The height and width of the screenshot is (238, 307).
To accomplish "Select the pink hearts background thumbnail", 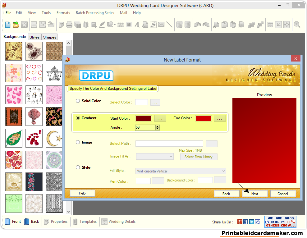I will pyautogui.click(x=14, y=95).
